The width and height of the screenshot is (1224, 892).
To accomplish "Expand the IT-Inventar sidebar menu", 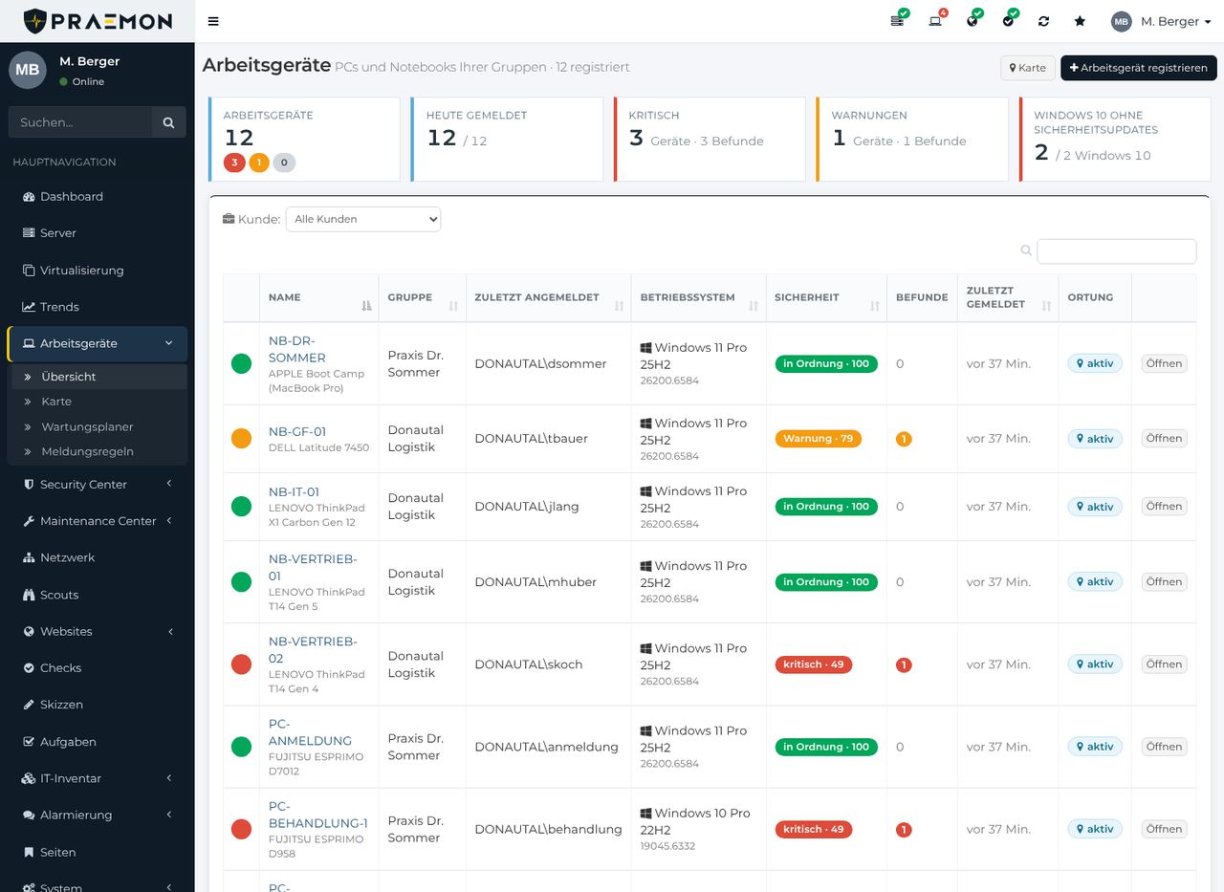I will [x=98, y=778].
